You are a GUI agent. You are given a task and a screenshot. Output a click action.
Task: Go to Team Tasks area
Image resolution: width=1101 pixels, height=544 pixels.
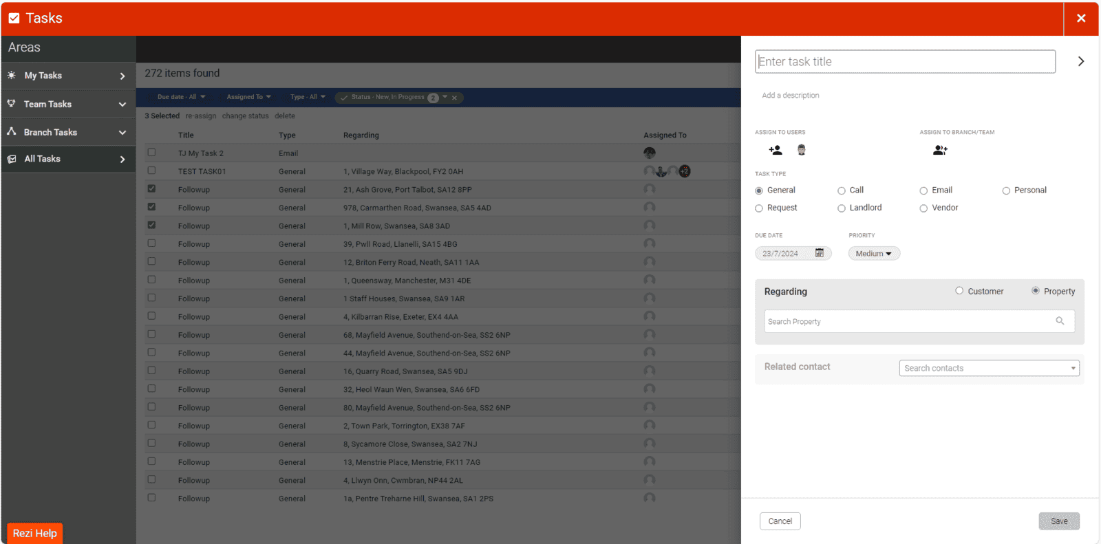click(x=68, y=104)
